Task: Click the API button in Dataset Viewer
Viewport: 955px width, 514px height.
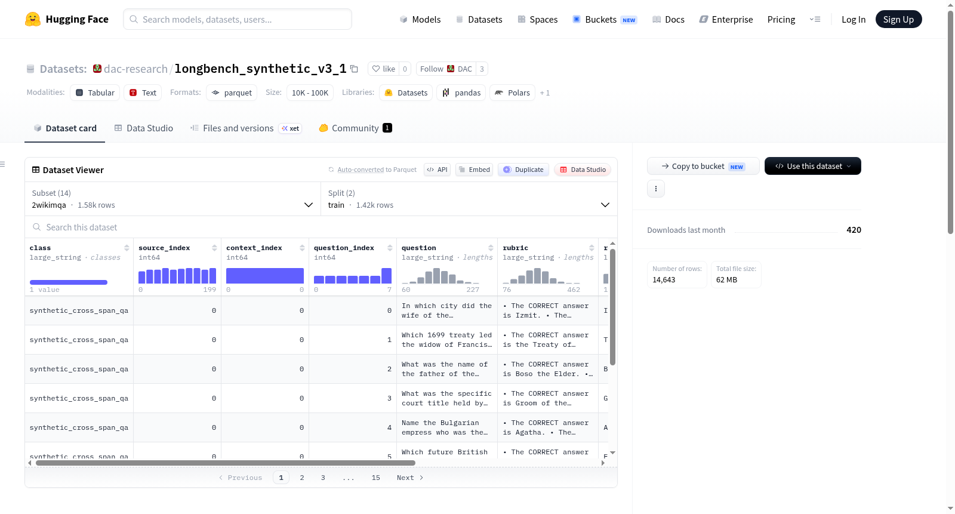Action: coord(437,170)
